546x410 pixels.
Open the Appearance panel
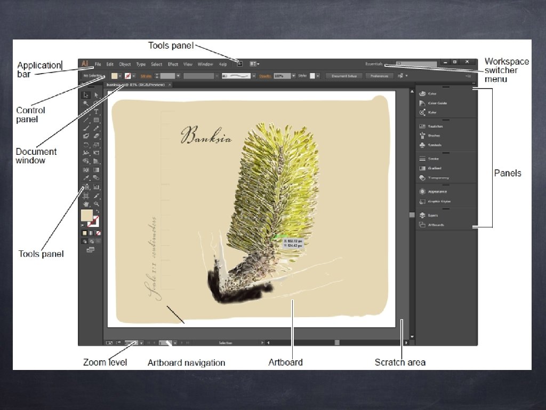point(435,192)
